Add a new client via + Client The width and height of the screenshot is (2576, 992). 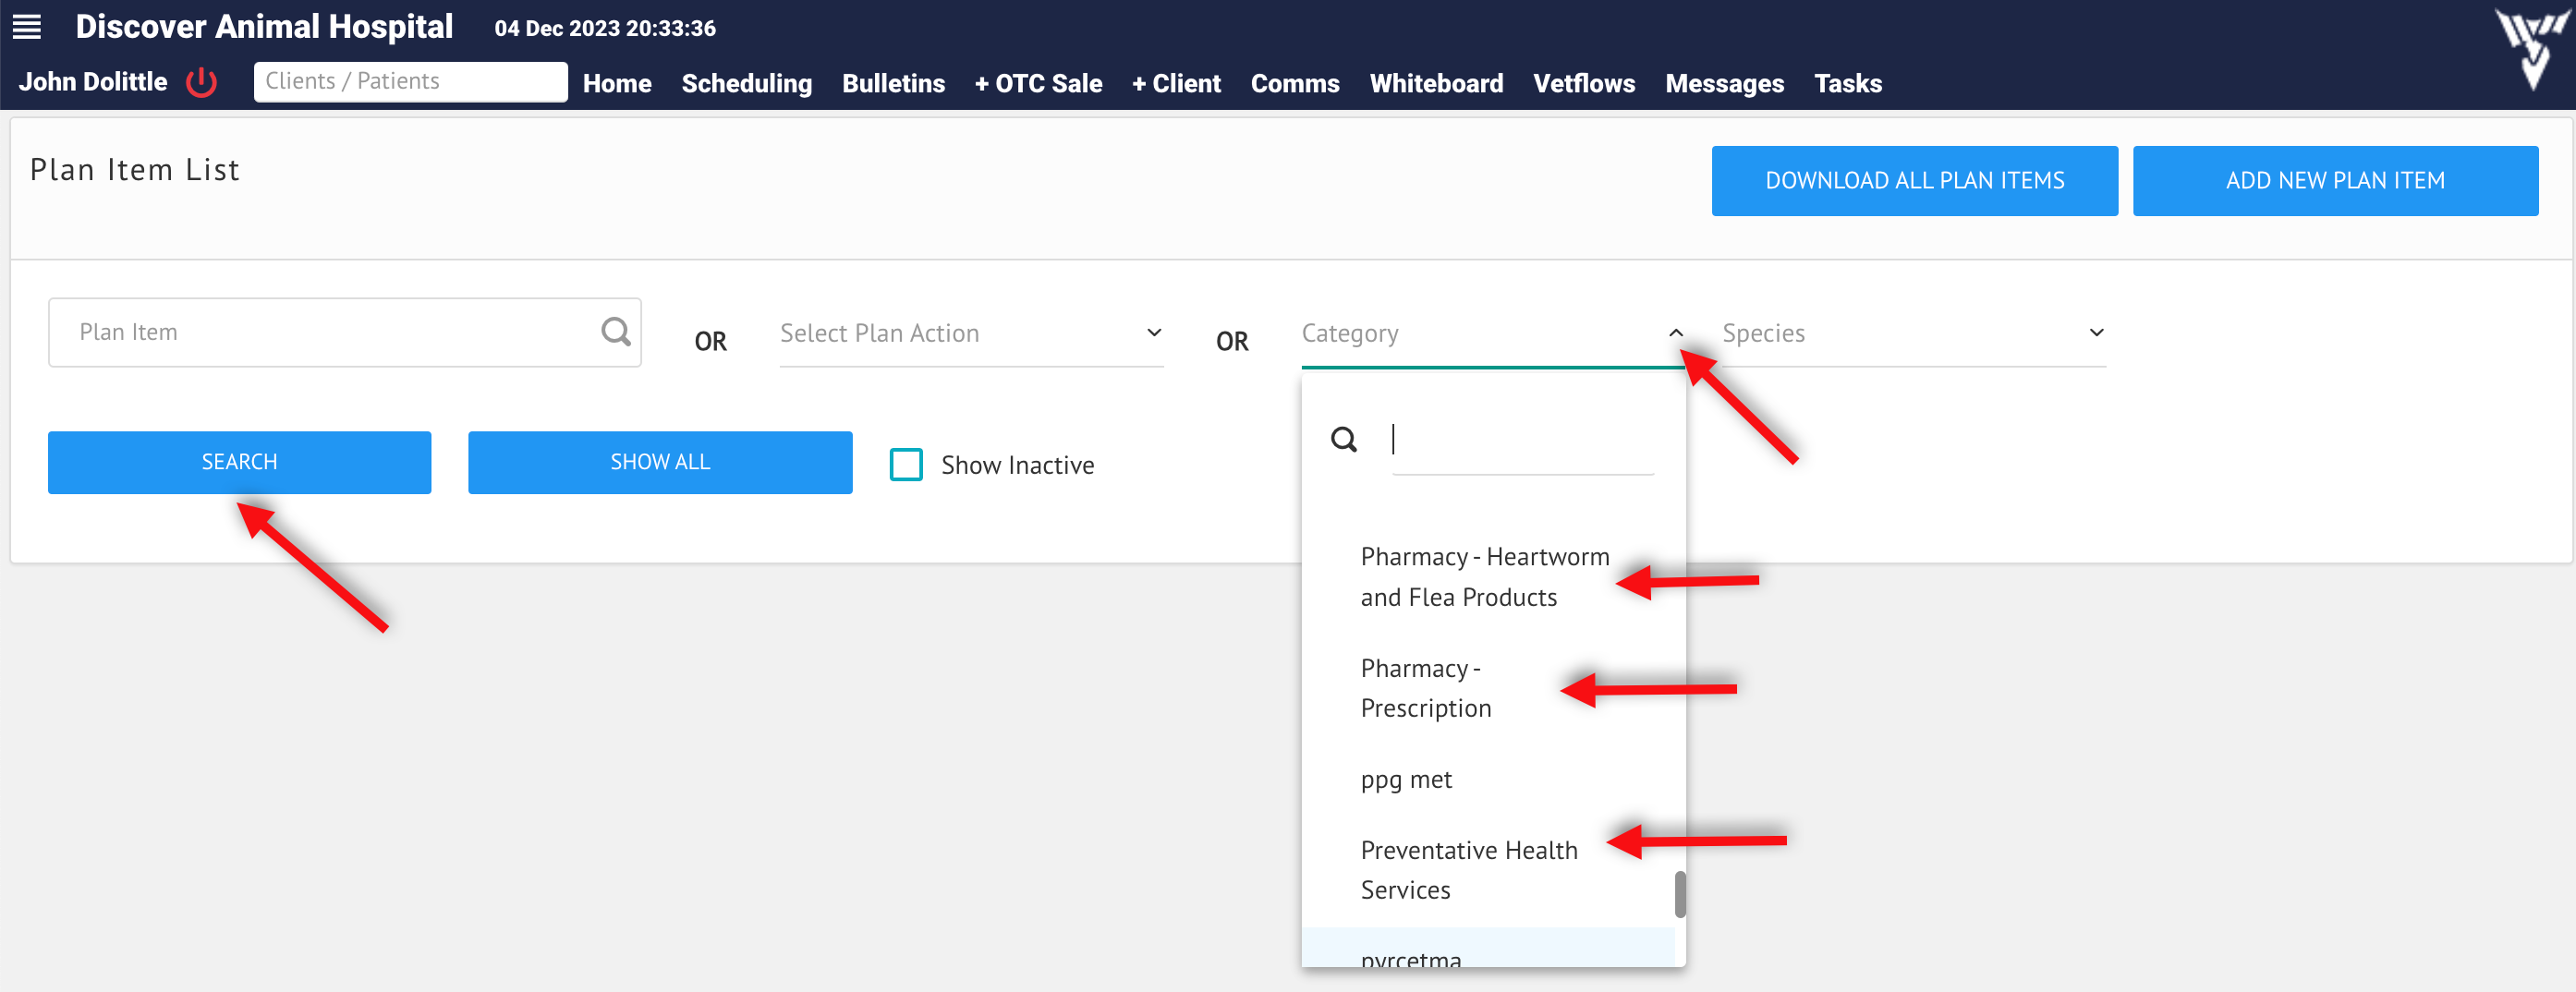click(1176, 83)
